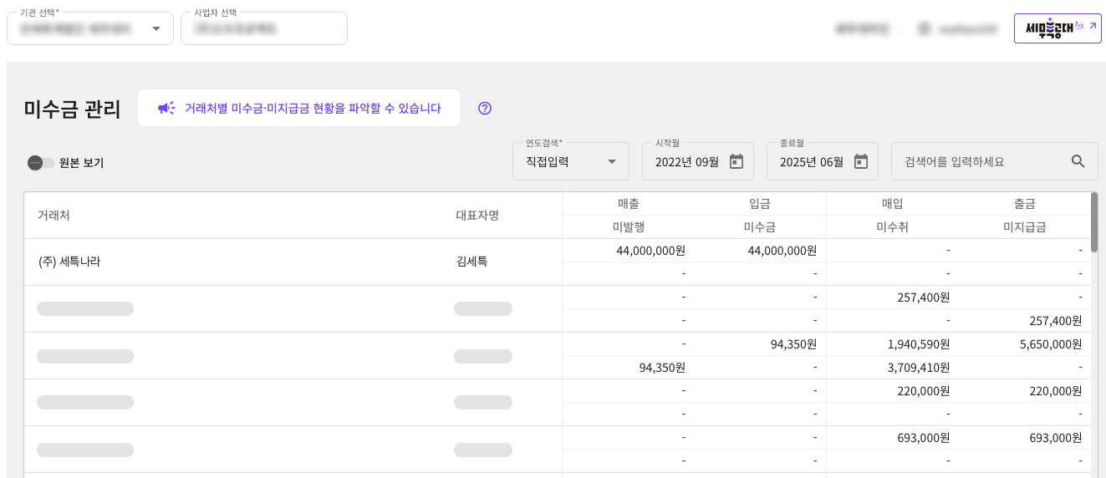Expand the 기관 선택 dropdown arrow
Viewport: 1106px width, 478px height.
pos(156,28)
